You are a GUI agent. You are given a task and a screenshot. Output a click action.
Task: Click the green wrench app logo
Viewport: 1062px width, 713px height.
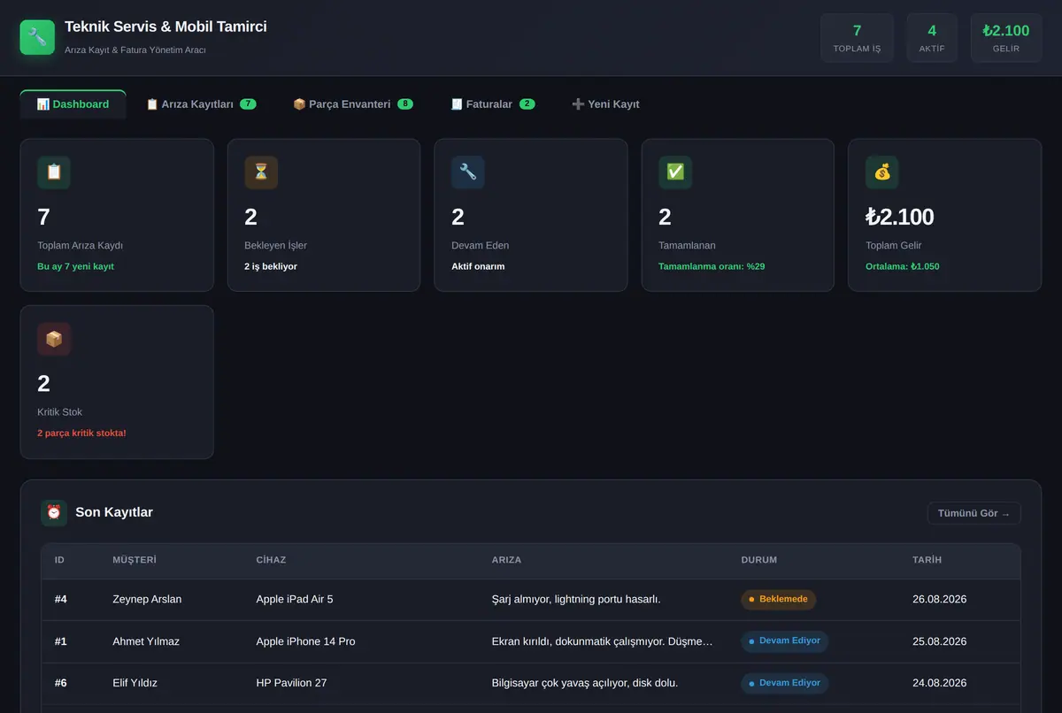(37, 37)
